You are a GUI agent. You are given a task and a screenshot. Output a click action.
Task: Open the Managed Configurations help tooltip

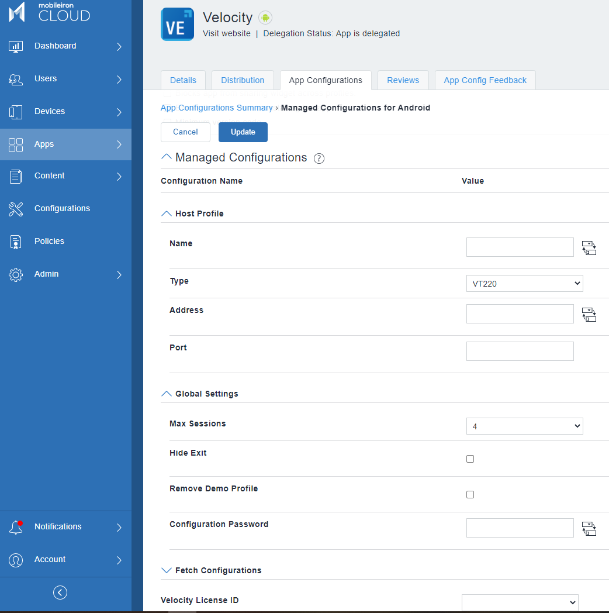tap(319, 159)
